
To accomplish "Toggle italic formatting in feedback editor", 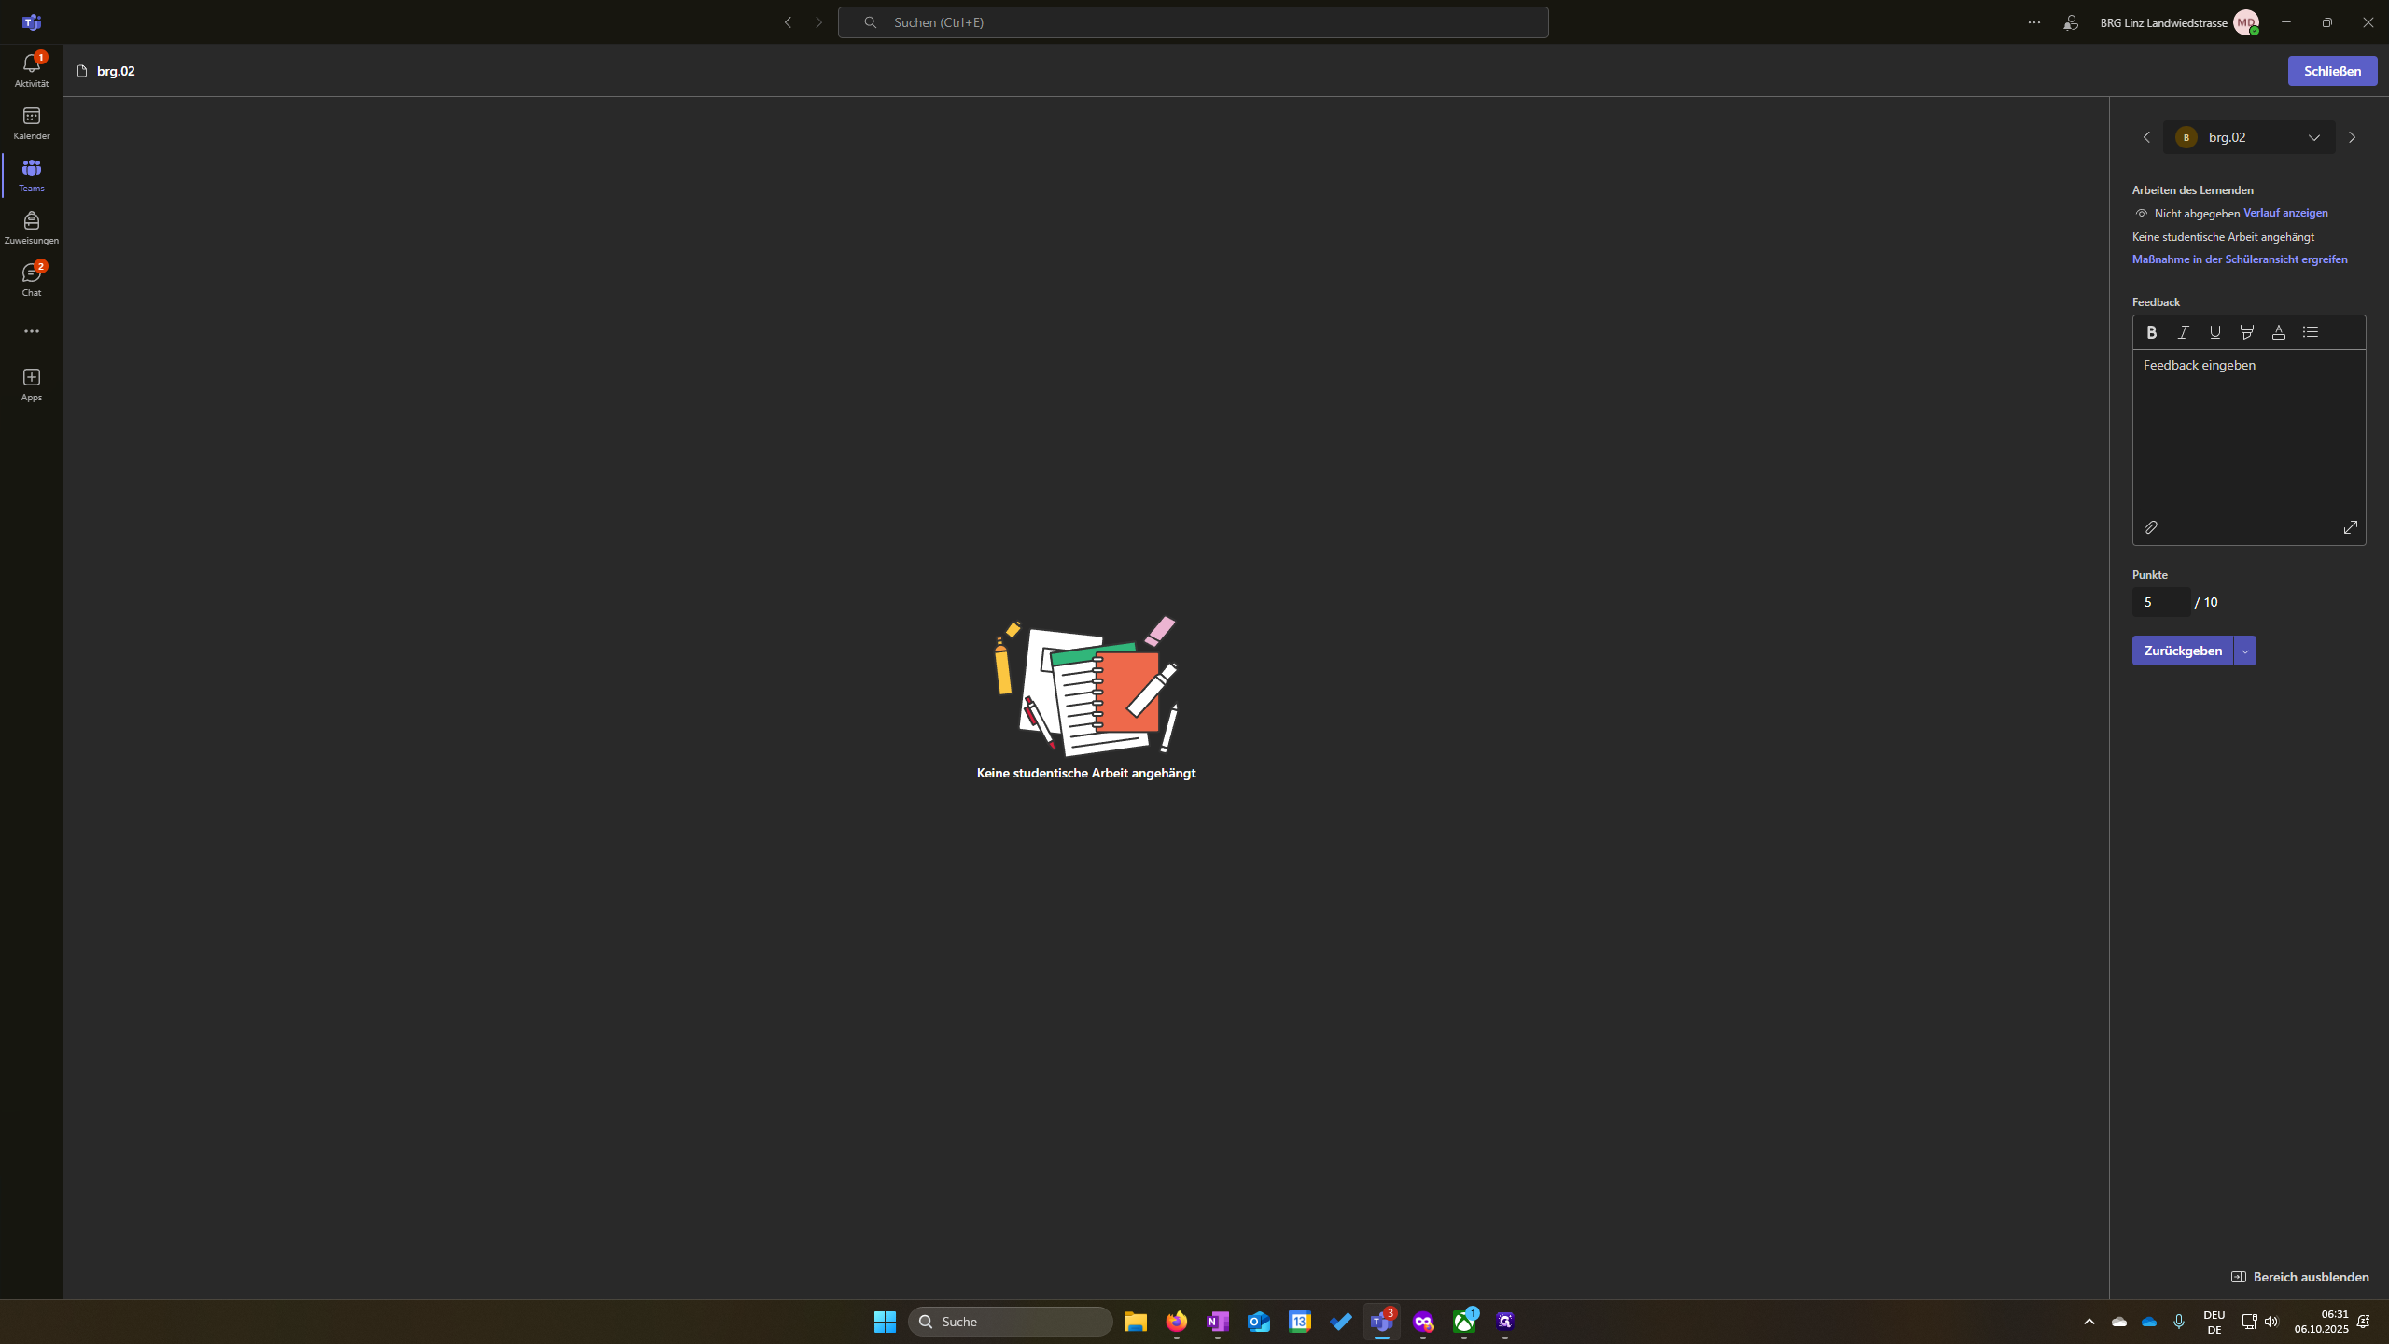I will [x=2183, y=332].
